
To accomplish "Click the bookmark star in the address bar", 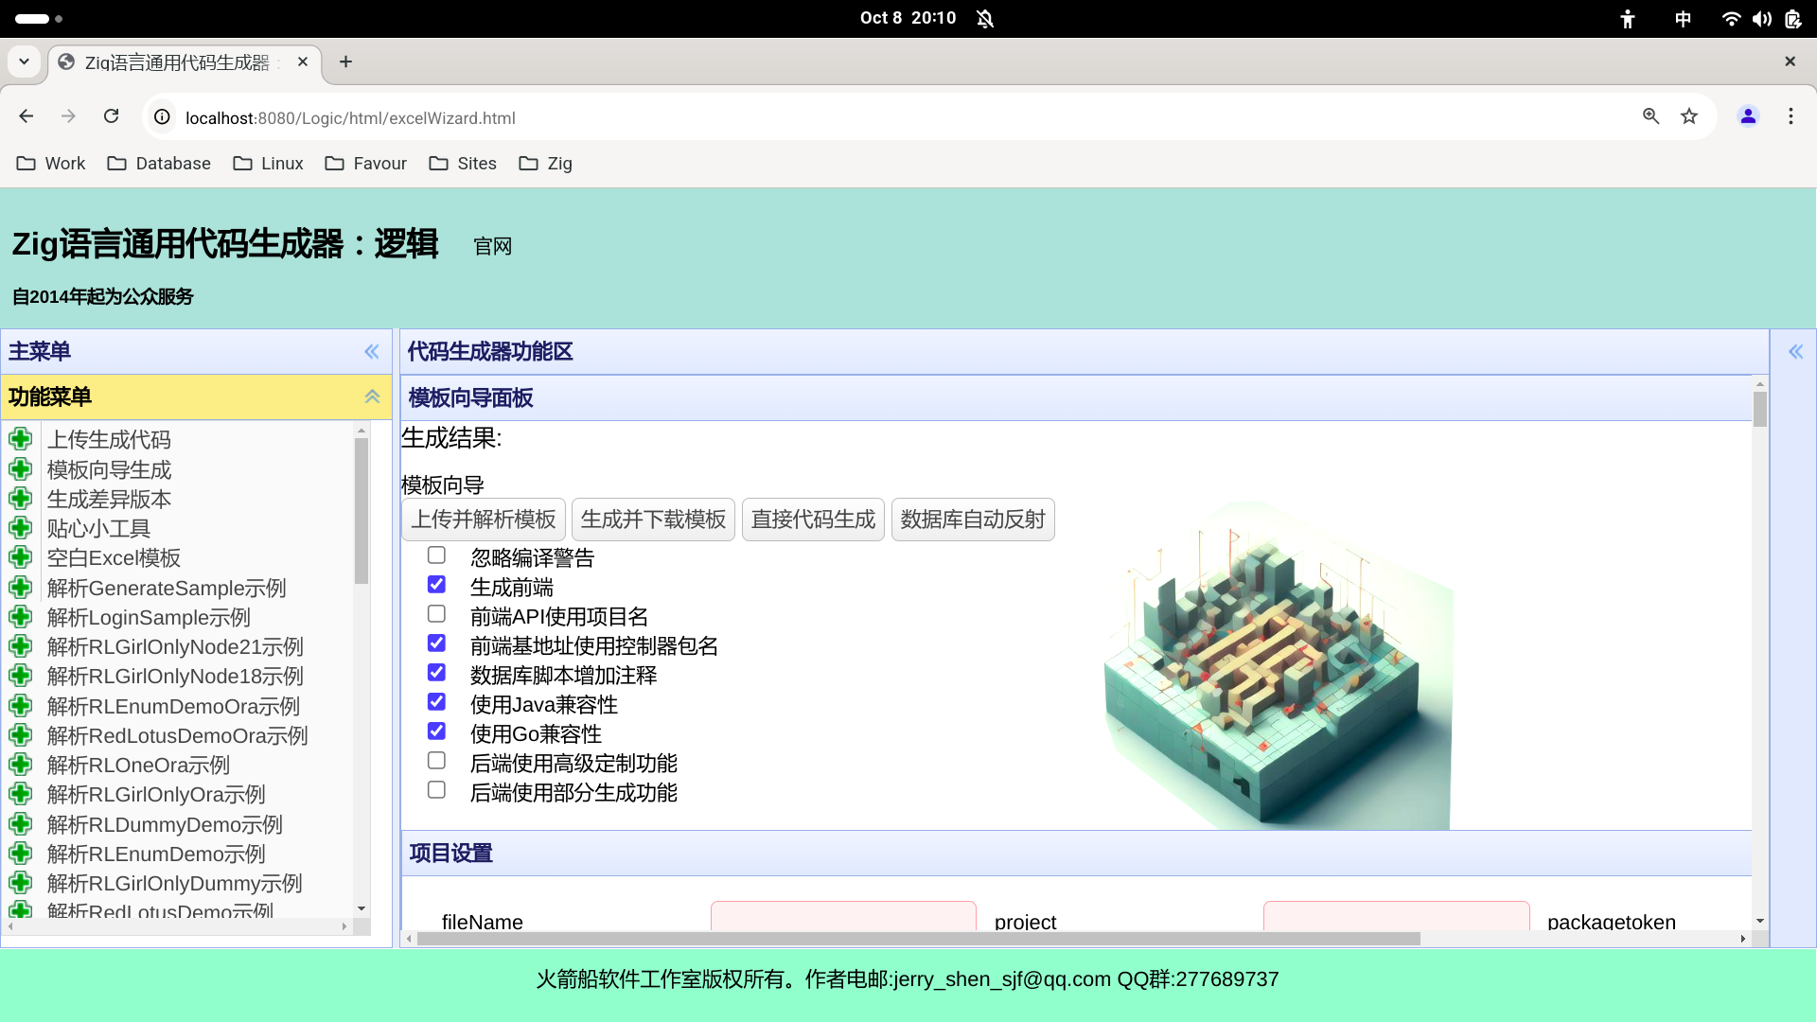I will (1690, 116).
